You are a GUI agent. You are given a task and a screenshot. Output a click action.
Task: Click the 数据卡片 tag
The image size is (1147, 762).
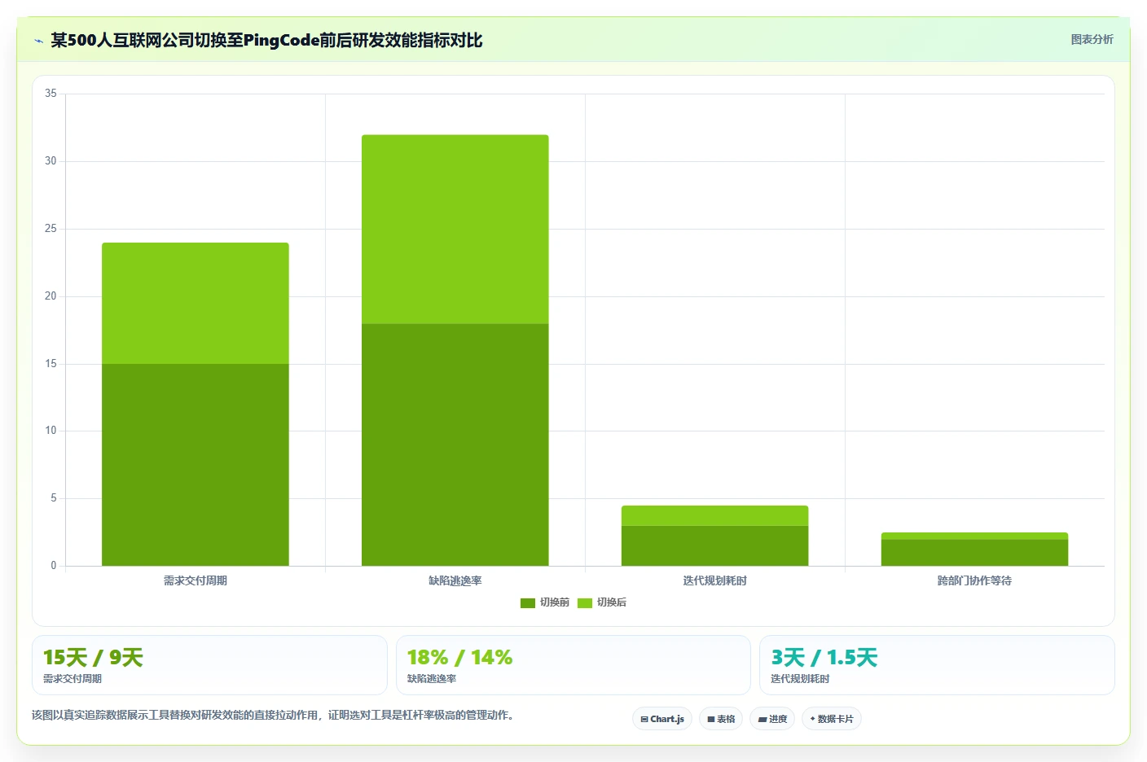pos(832,719)
